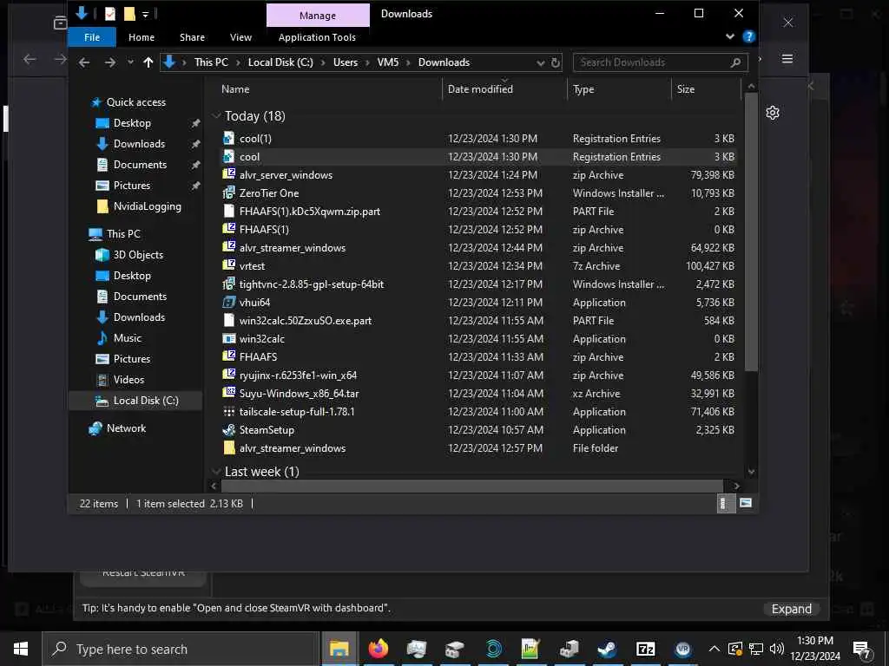Viewport: 889px width, 666px height.
Task: Select the win32calc application icon
Action: (228, 339)
